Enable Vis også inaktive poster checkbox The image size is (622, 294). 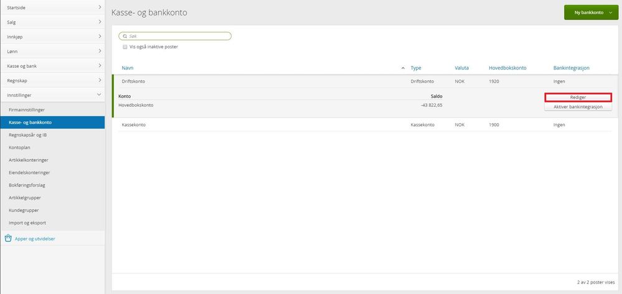(x=125, y=47)
